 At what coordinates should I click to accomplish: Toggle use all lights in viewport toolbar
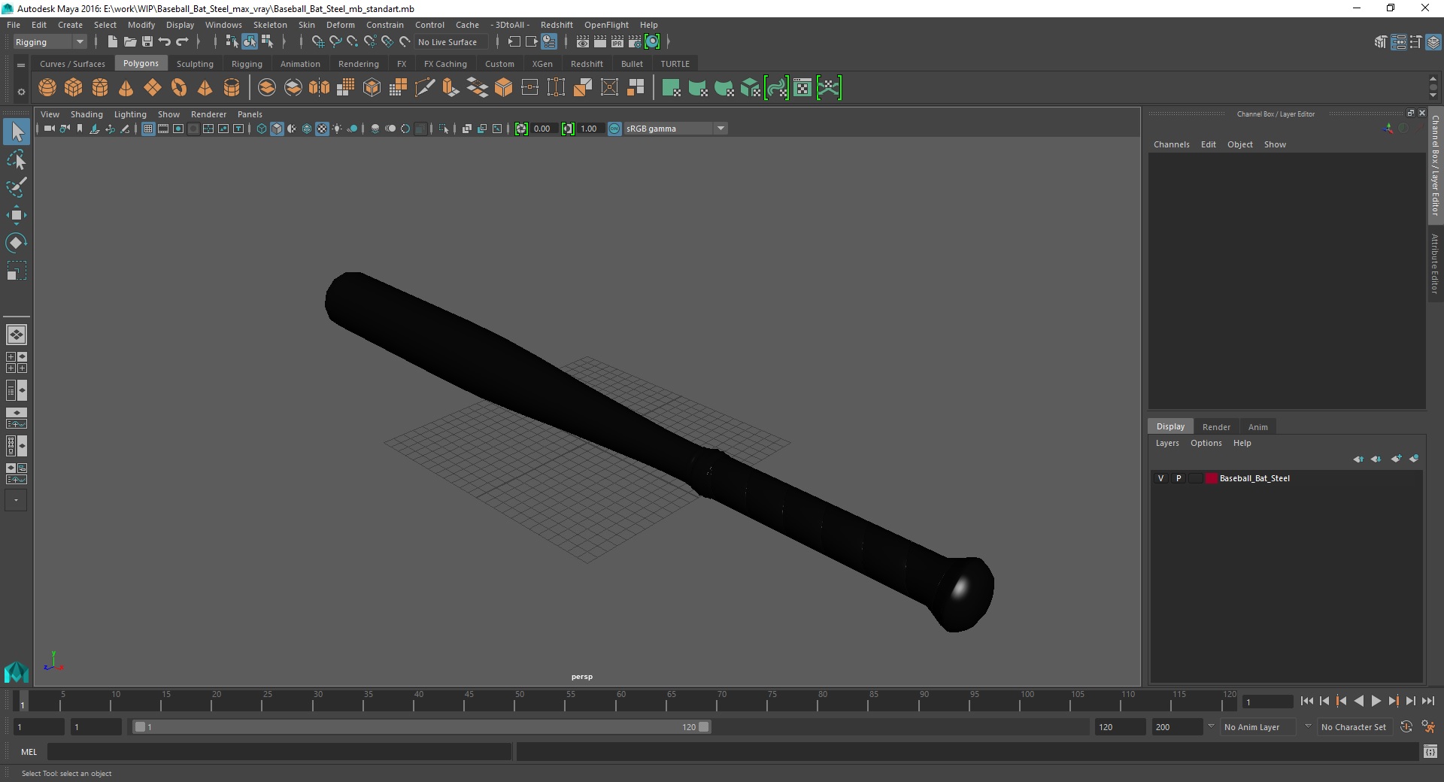click(337, 129)
